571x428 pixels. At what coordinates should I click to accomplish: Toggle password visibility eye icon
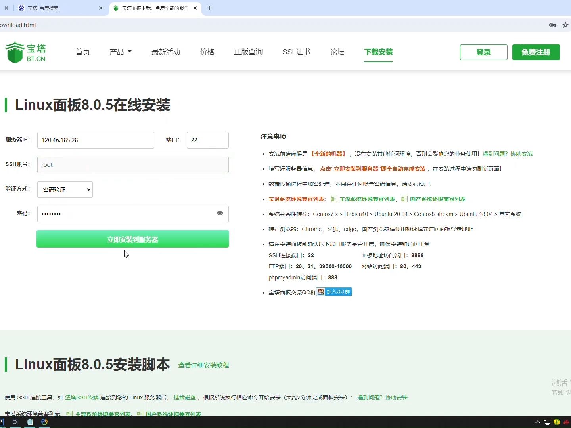tap(220, 213)
